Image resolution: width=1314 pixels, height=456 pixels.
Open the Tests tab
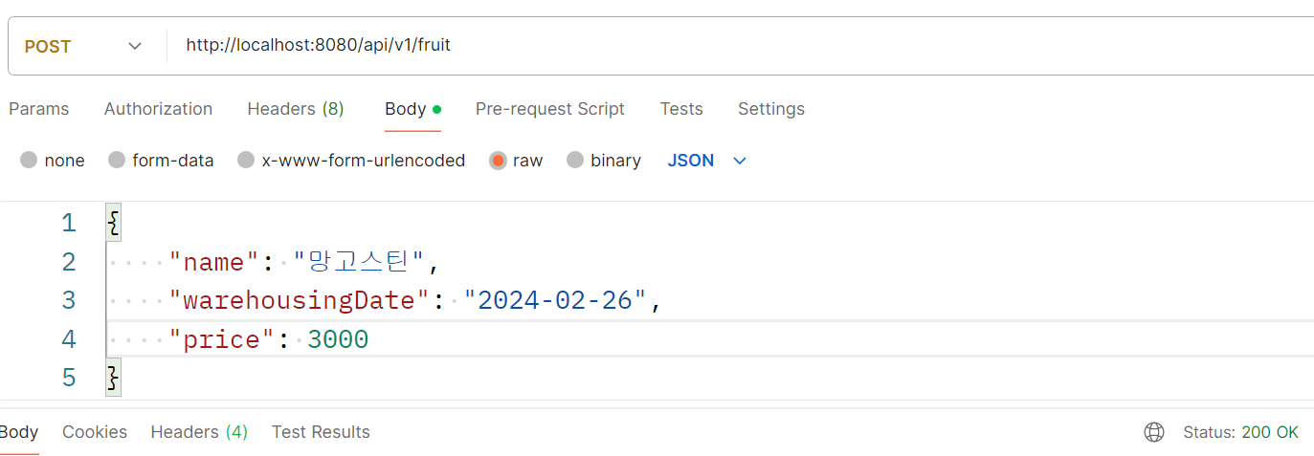[x=681, y=109]
